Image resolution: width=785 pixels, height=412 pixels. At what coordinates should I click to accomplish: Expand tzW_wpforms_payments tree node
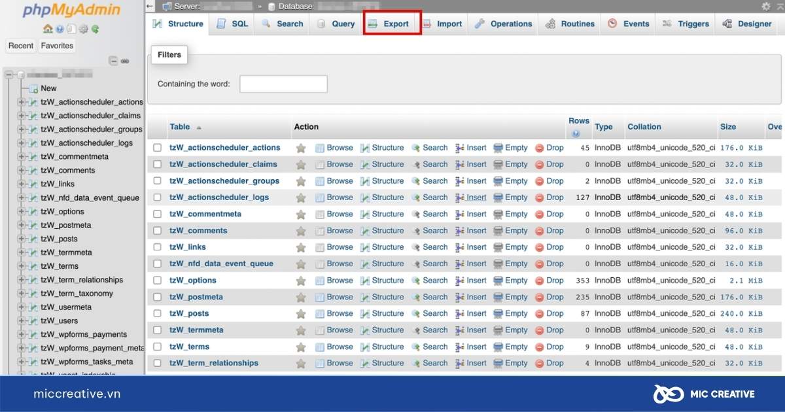[22, 335]
